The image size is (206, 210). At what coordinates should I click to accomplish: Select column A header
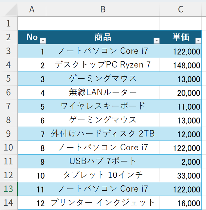[32, 9]
